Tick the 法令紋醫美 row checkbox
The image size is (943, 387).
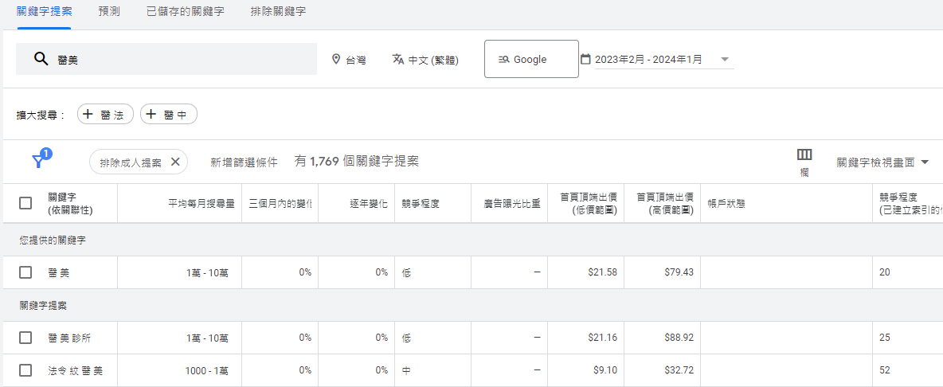[25, 370]
